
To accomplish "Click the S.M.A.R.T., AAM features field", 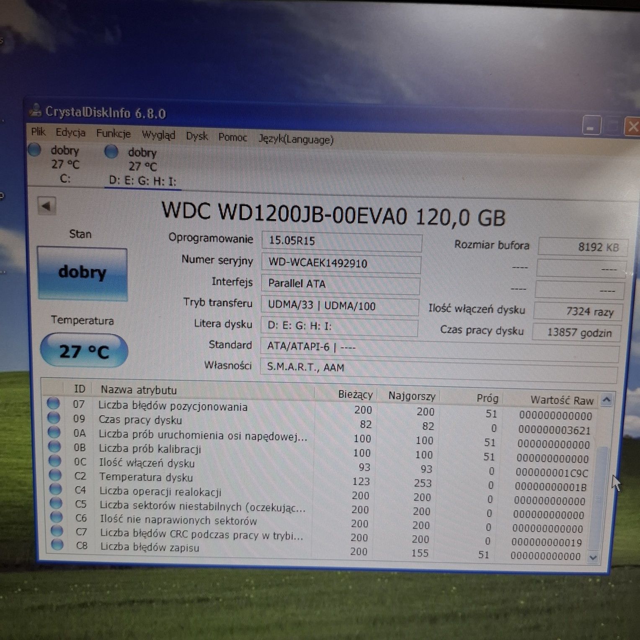I will (439, 371).
